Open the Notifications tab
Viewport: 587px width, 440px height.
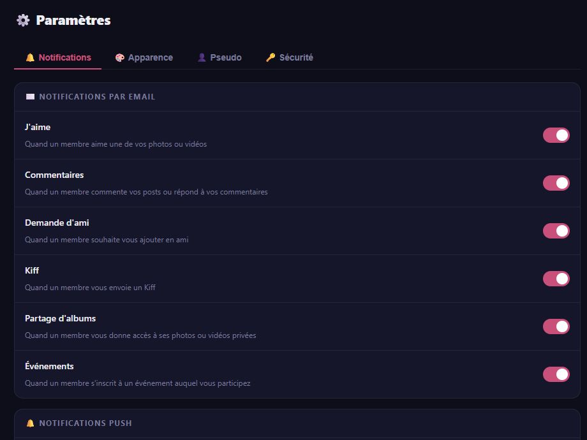[x=58, y=57]
